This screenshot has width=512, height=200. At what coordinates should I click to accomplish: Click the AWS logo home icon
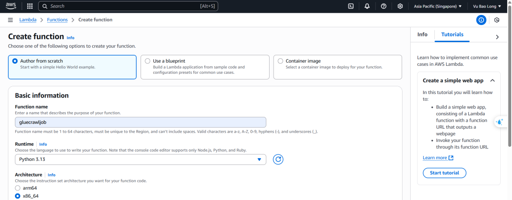click(x=11, y=6)
